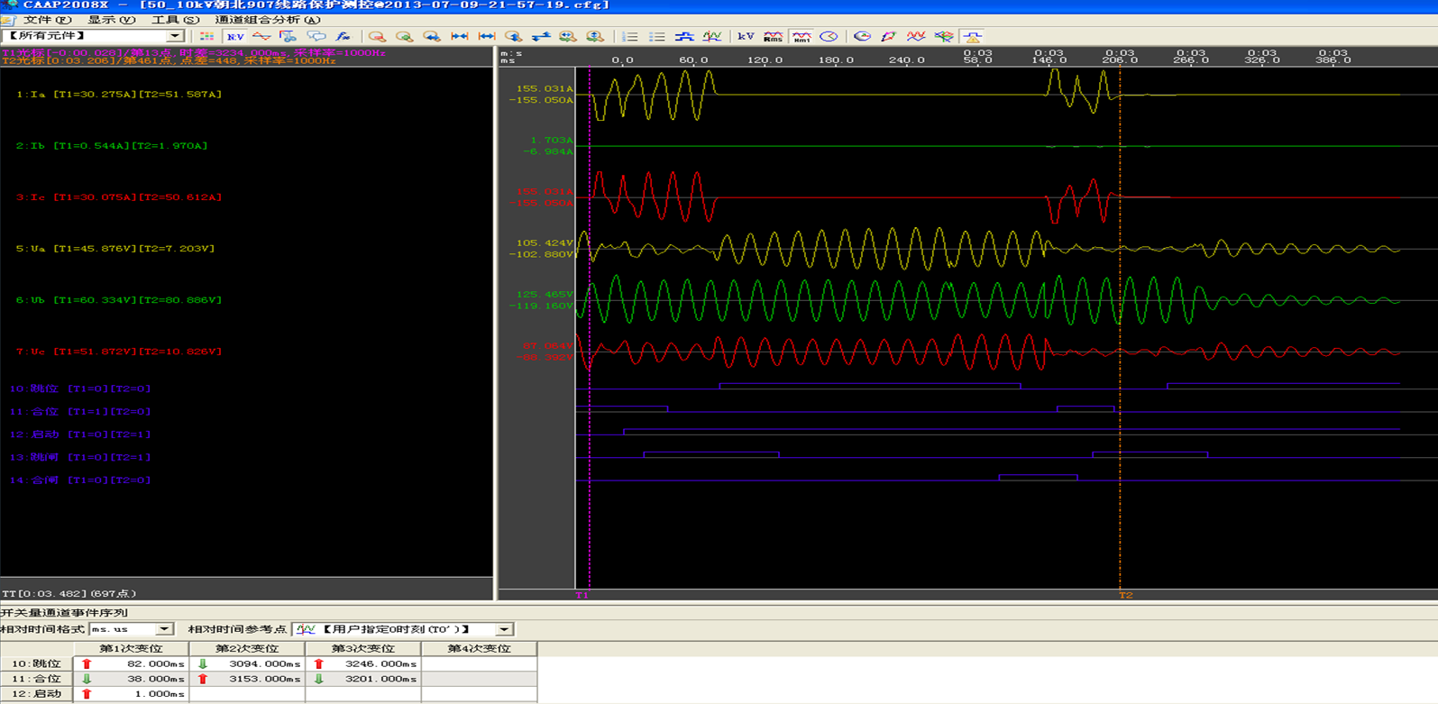The height and width of the screenshot is (704, 1438).
Task: Open the phasor clock dial icon
Action: 829,37
